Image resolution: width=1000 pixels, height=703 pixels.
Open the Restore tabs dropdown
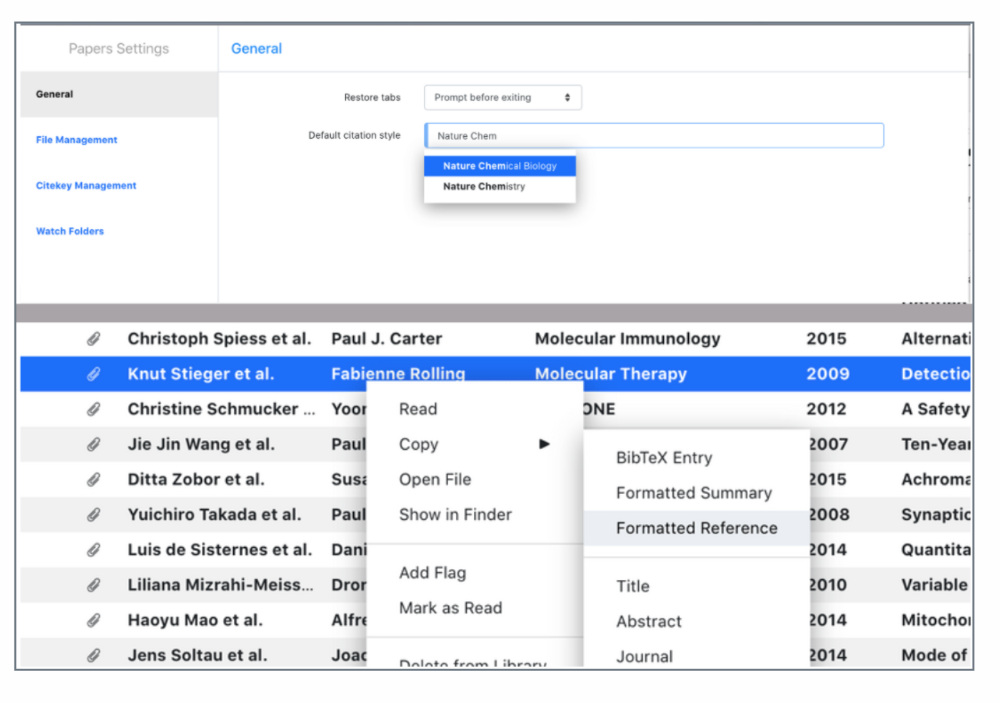pos(502,98)
